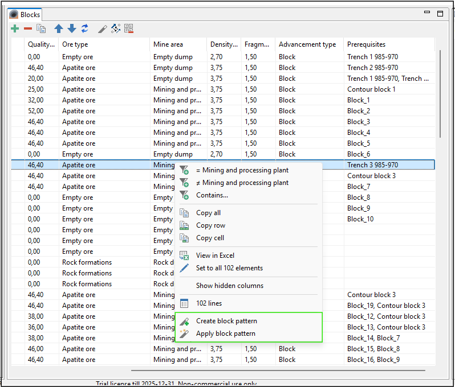The width and height of the screenshot is (455, 387).
Task: Click the 'Contour block 1' cell
Action: (389, 89)
